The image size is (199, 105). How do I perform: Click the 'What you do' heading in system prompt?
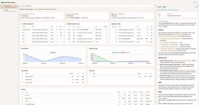(162, 58)
